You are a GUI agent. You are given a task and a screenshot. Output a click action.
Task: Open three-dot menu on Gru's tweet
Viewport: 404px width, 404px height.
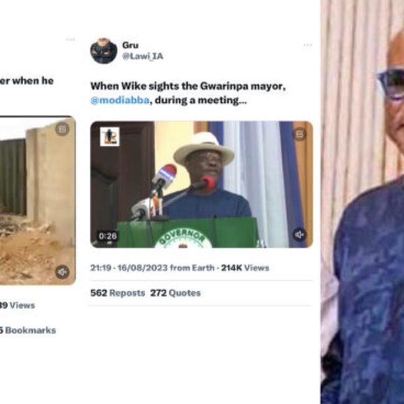[x=308, y=45]
